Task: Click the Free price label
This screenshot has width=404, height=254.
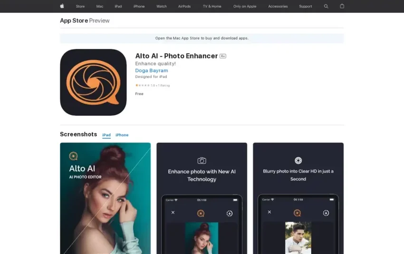Action: click(139, 94)
